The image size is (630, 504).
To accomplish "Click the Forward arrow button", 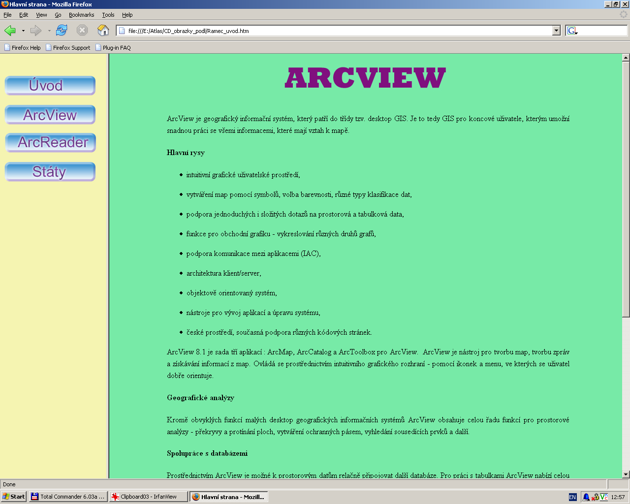I will [36, 31].
